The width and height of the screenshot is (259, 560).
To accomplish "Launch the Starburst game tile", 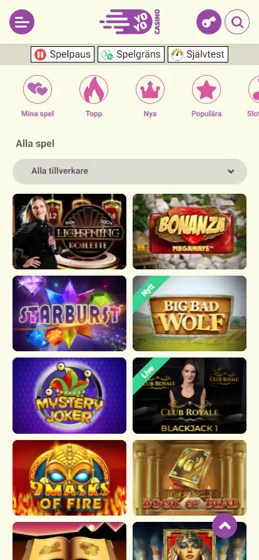I will 69,313.
